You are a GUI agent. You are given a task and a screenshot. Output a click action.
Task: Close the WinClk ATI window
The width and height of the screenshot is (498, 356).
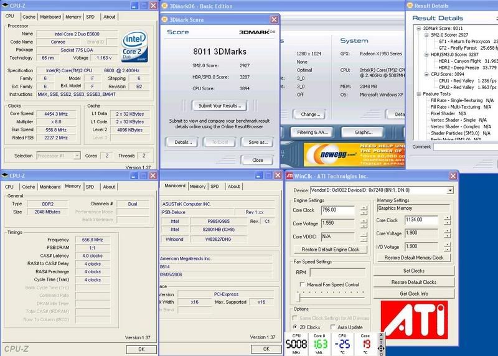point(453,176)
